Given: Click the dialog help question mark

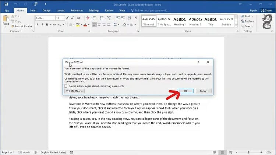Looking at the screenshot, I should click(x=198, y=62).
